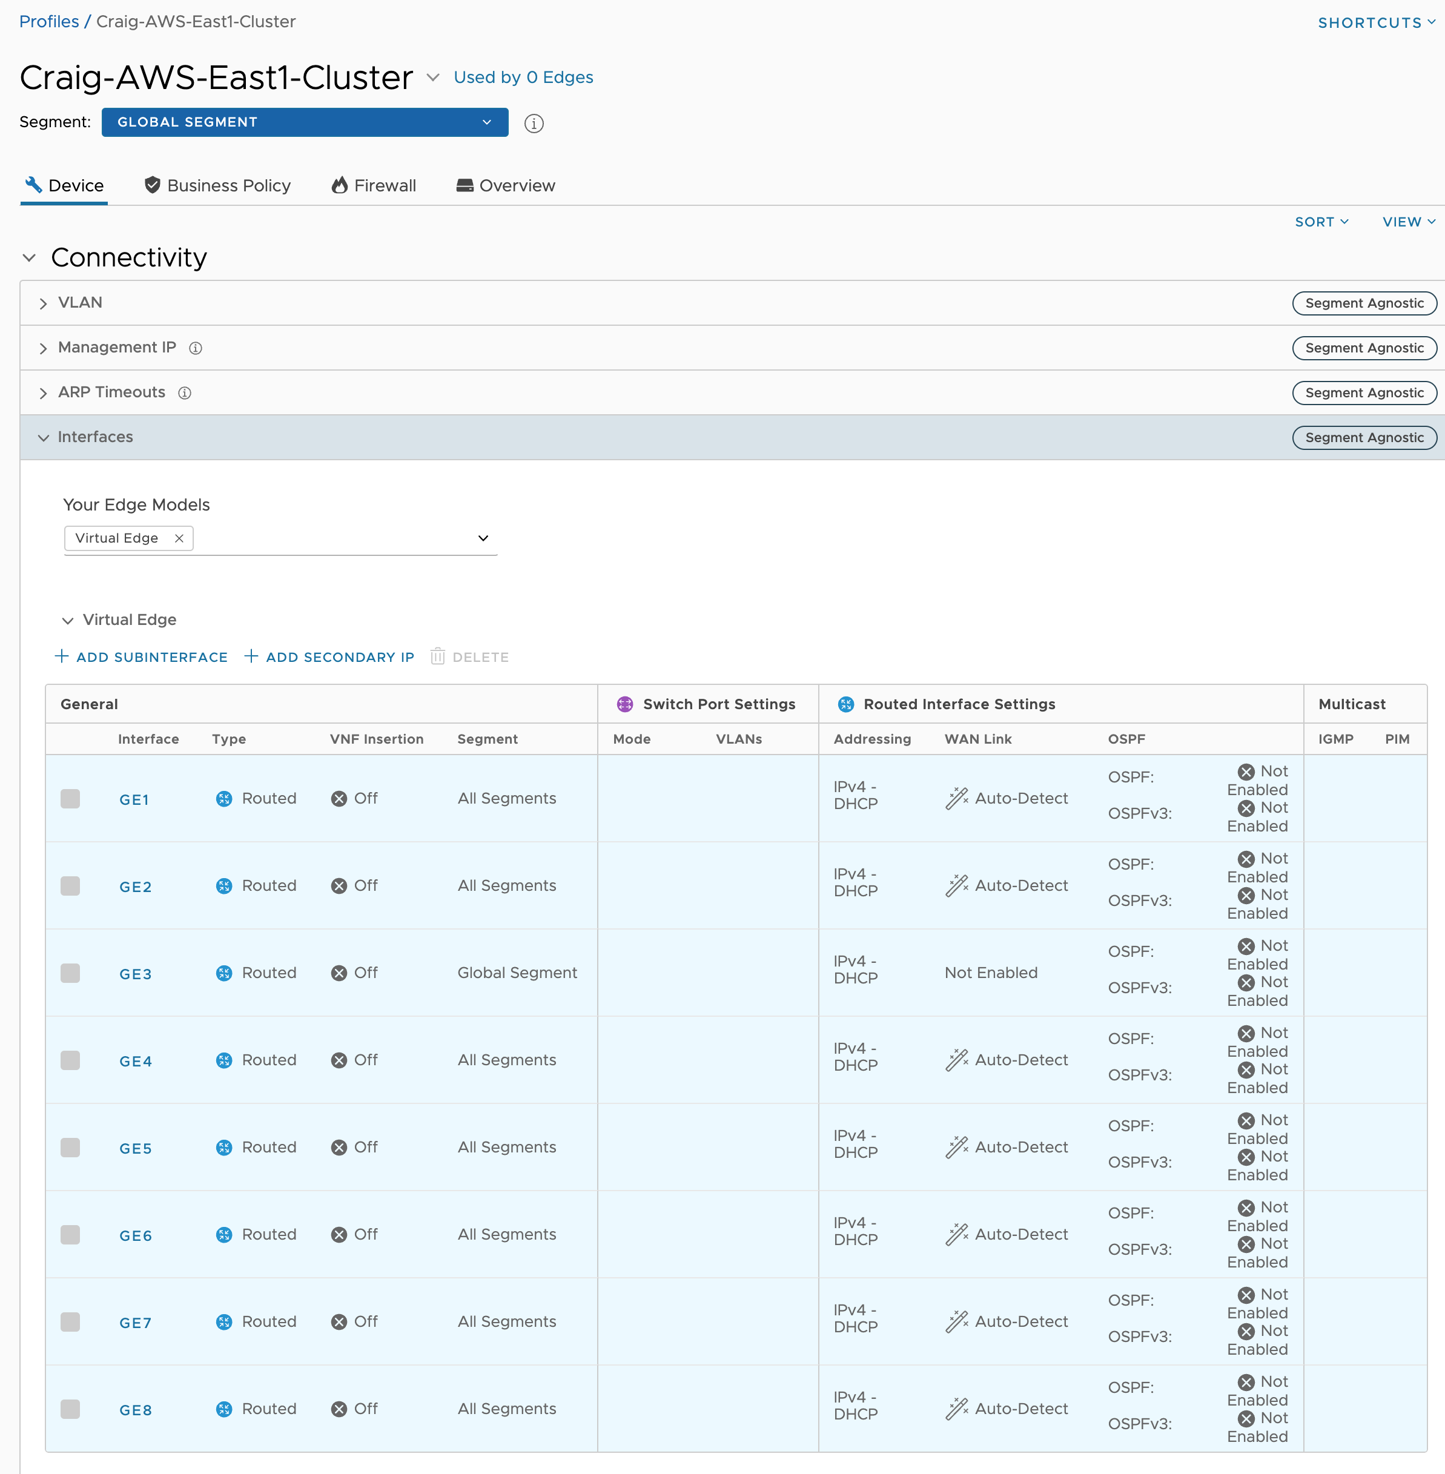The width and height of the screenshot is (1445, 1474).
Task: Select the GE7 row checkbox
Action: 70,1322
